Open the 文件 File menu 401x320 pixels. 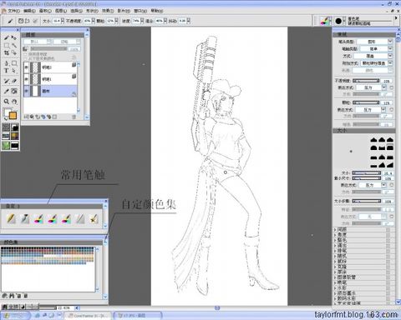(x=13, y=11)
